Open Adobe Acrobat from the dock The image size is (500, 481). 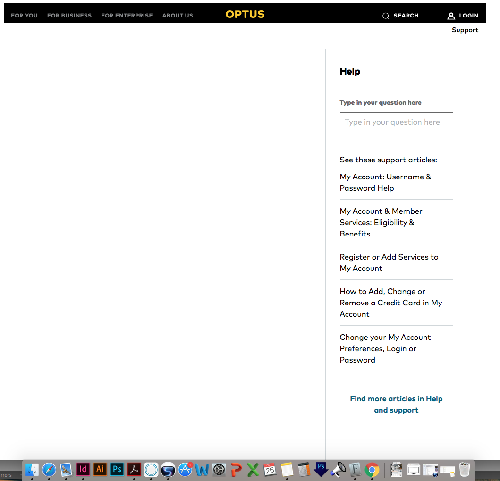[x=134, y=469]
